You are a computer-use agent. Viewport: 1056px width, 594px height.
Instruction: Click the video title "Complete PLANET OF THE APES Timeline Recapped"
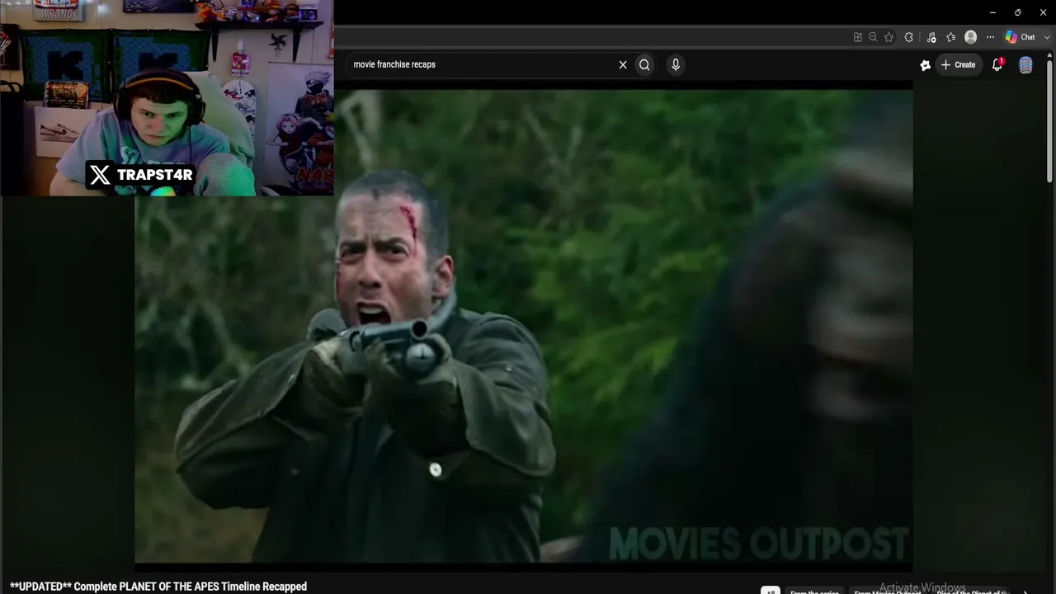click(x=190, y=587)
